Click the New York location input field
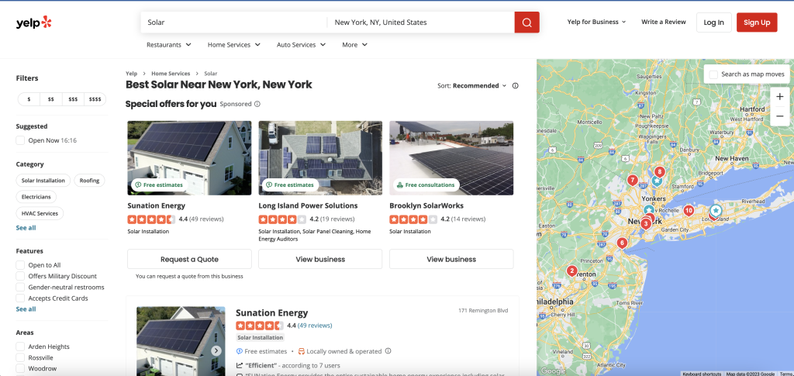Image resolution: width=794 pixels, height=376 pixels. click(421, 22)
